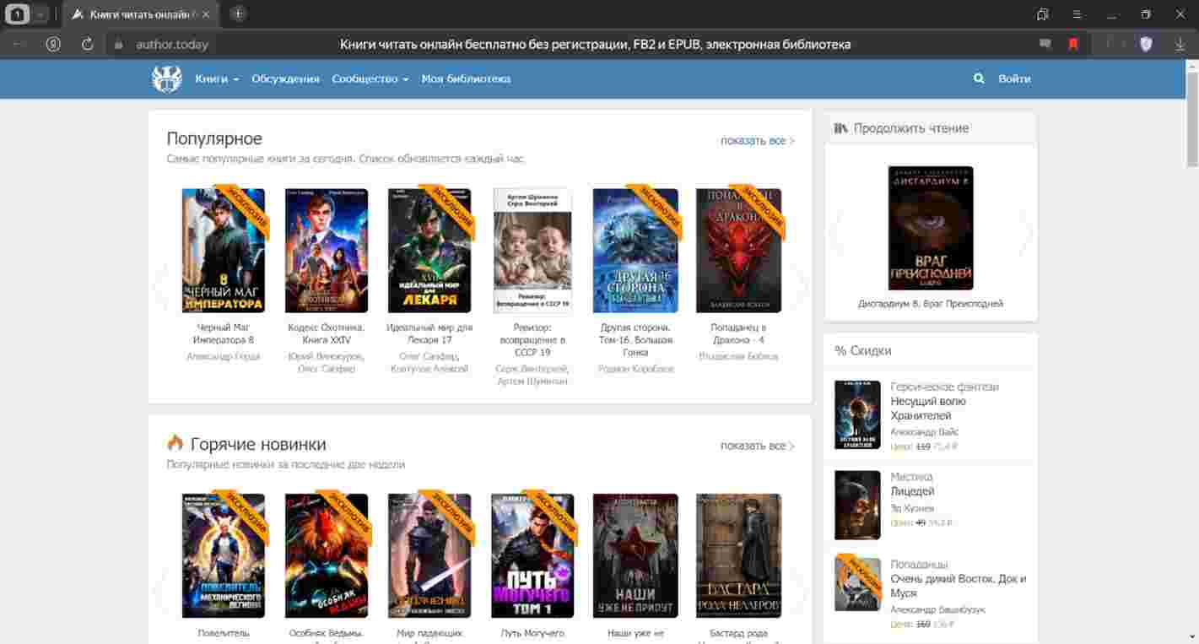The height and width of the screenshot is (644, 1199).
Task: Click the author.today address bar field
Action: tap(172, 44)
